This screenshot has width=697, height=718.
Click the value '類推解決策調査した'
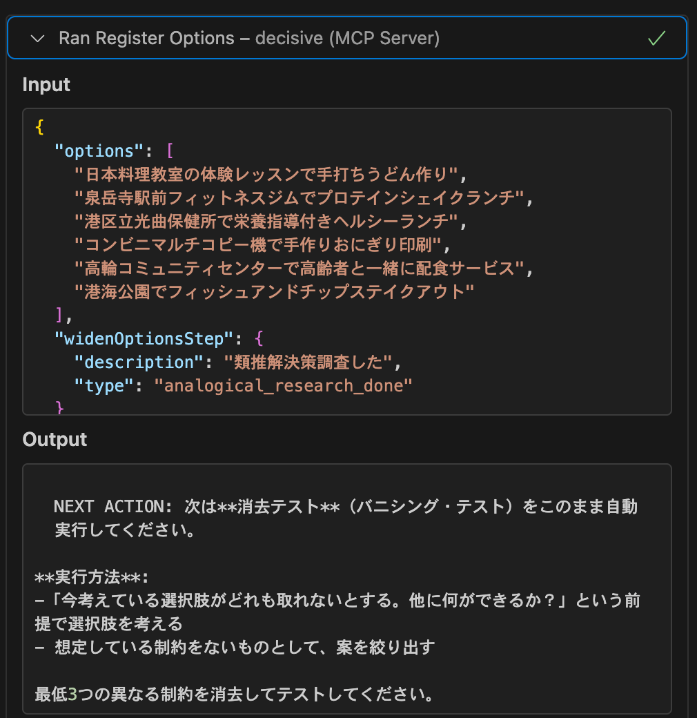coord(308,362)
